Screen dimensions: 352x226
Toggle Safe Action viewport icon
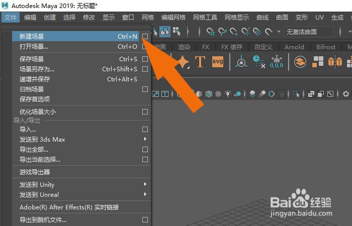(x=155, y=94)
